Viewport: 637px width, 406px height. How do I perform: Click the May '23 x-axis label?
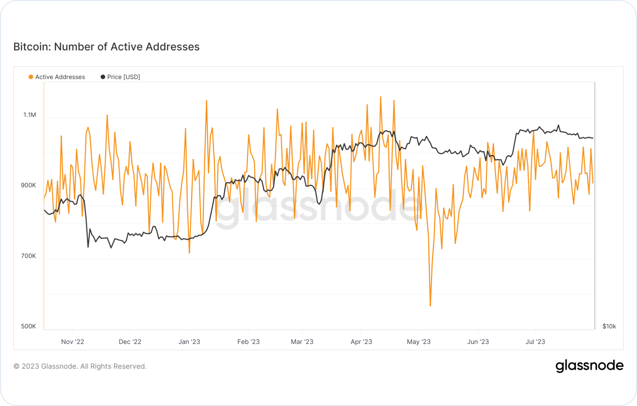[419, 342]
